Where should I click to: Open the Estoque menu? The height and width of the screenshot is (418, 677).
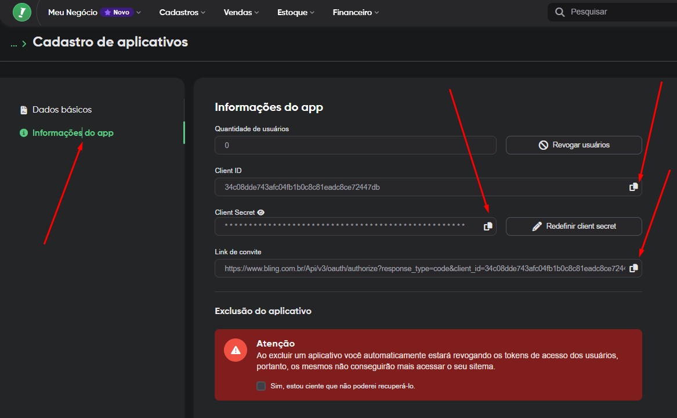[296, 12]
